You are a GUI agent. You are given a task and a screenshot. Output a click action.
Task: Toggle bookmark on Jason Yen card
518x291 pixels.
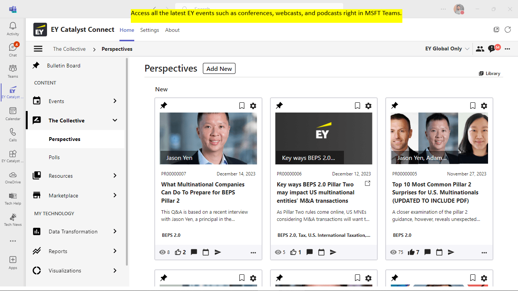242,106
